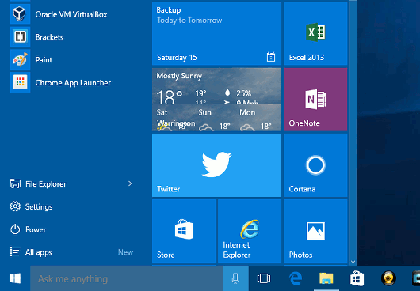The width and height of the screenshot is (420, 291).
Task: Open Task View from the taskbar
Action: 264,278
